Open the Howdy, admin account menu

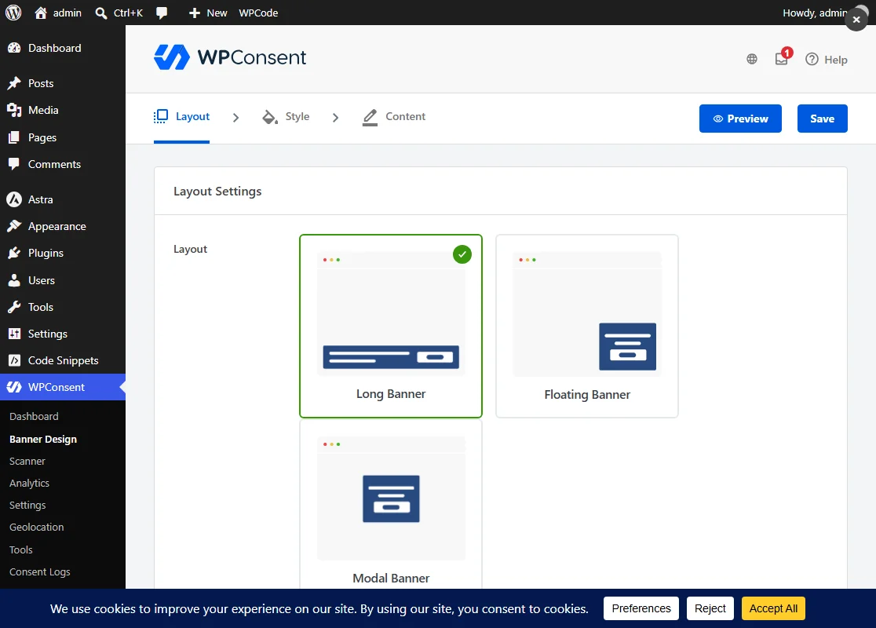tap(815, 13)
